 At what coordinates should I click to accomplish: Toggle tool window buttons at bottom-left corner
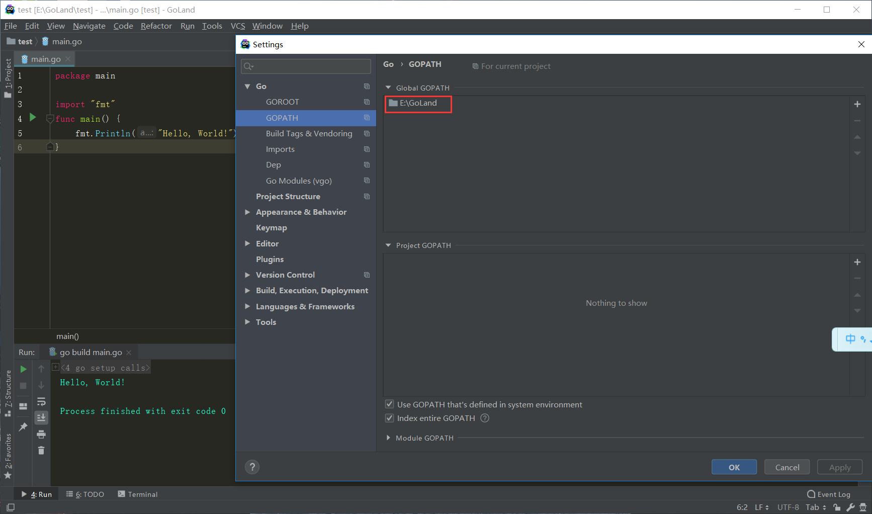11,507
